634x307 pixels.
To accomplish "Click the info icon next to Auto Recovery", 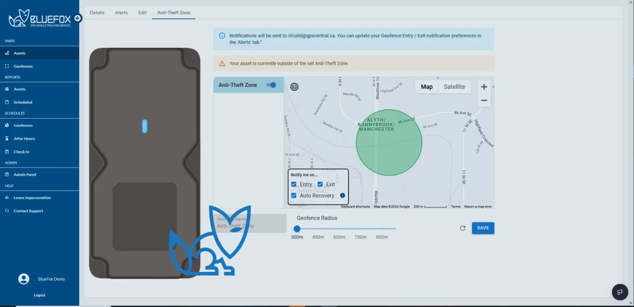I will (x=342, y=195).
